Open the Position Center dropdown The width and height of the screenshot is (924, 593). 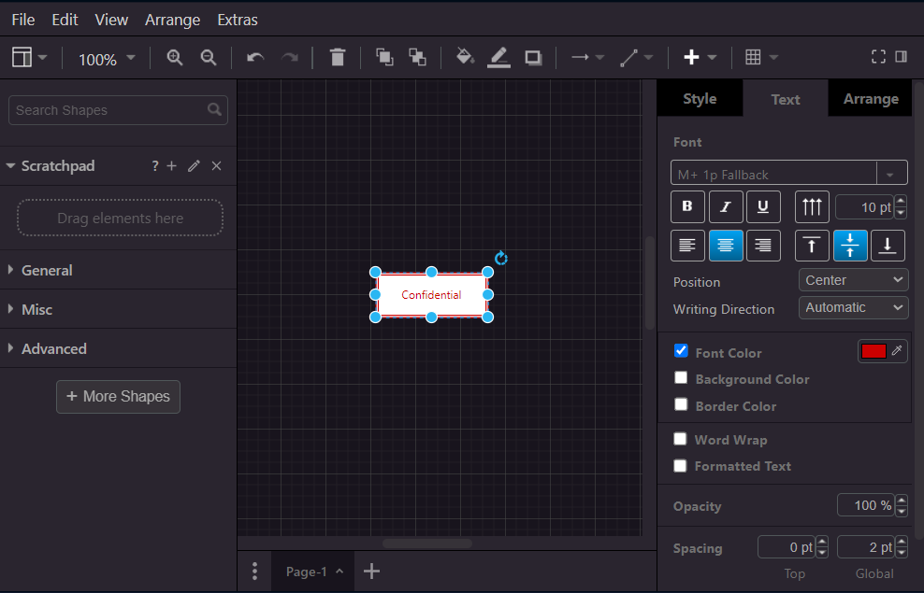coord(853,280)
